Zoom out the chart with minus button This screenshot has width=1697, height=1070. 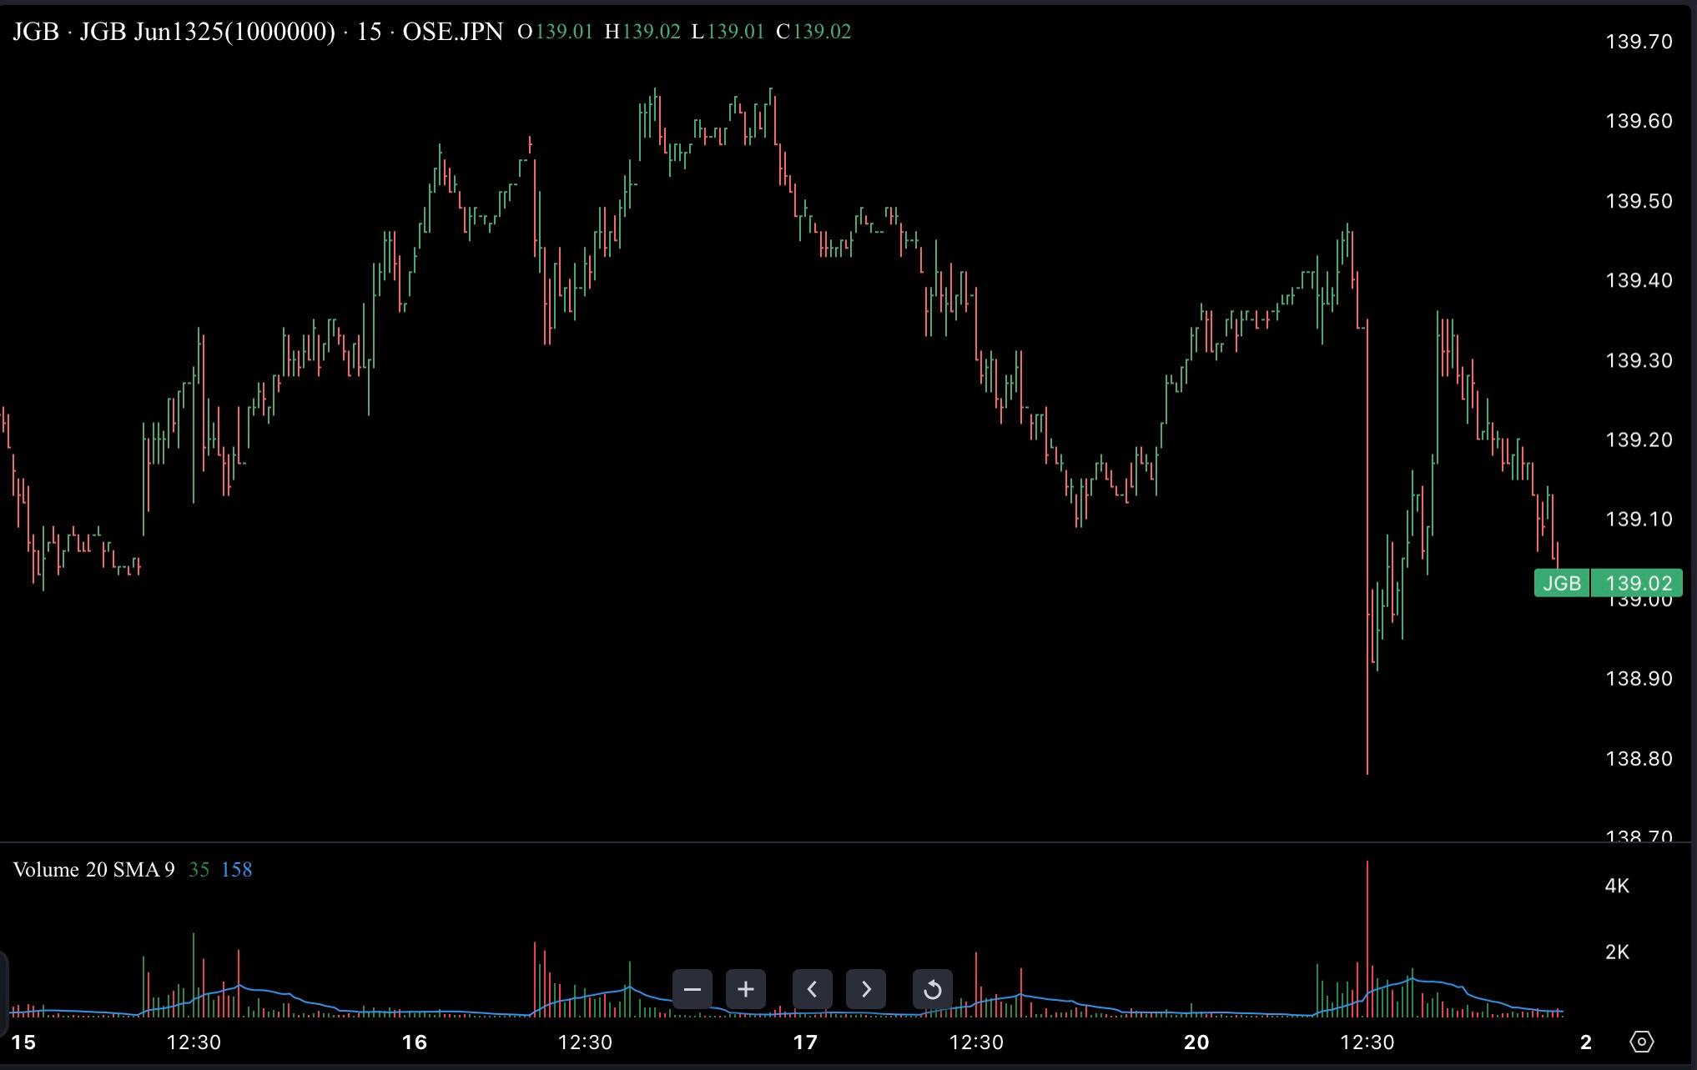[x=692, y=989]
